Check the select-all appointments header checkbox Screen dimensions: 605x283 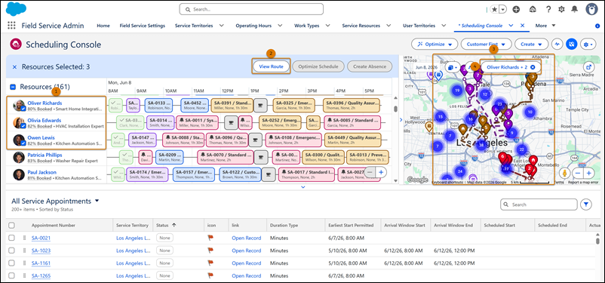(x=11, y=225)
